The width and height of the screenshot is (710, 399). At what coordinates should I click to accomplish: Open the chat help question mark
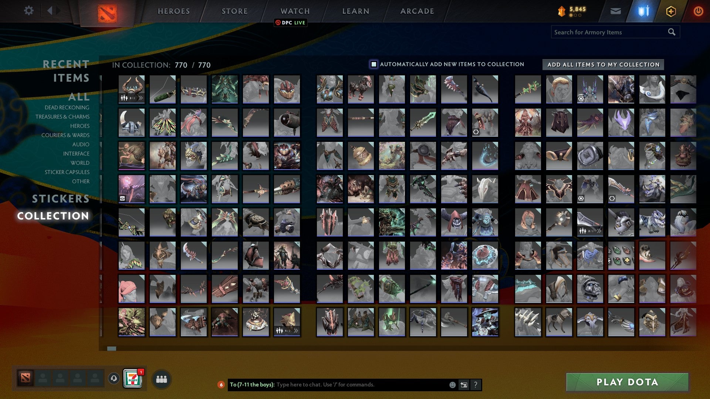(x=475, y=385)
